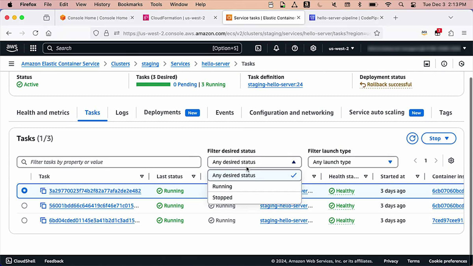Switch to the Logs tab

click(122, 113)
